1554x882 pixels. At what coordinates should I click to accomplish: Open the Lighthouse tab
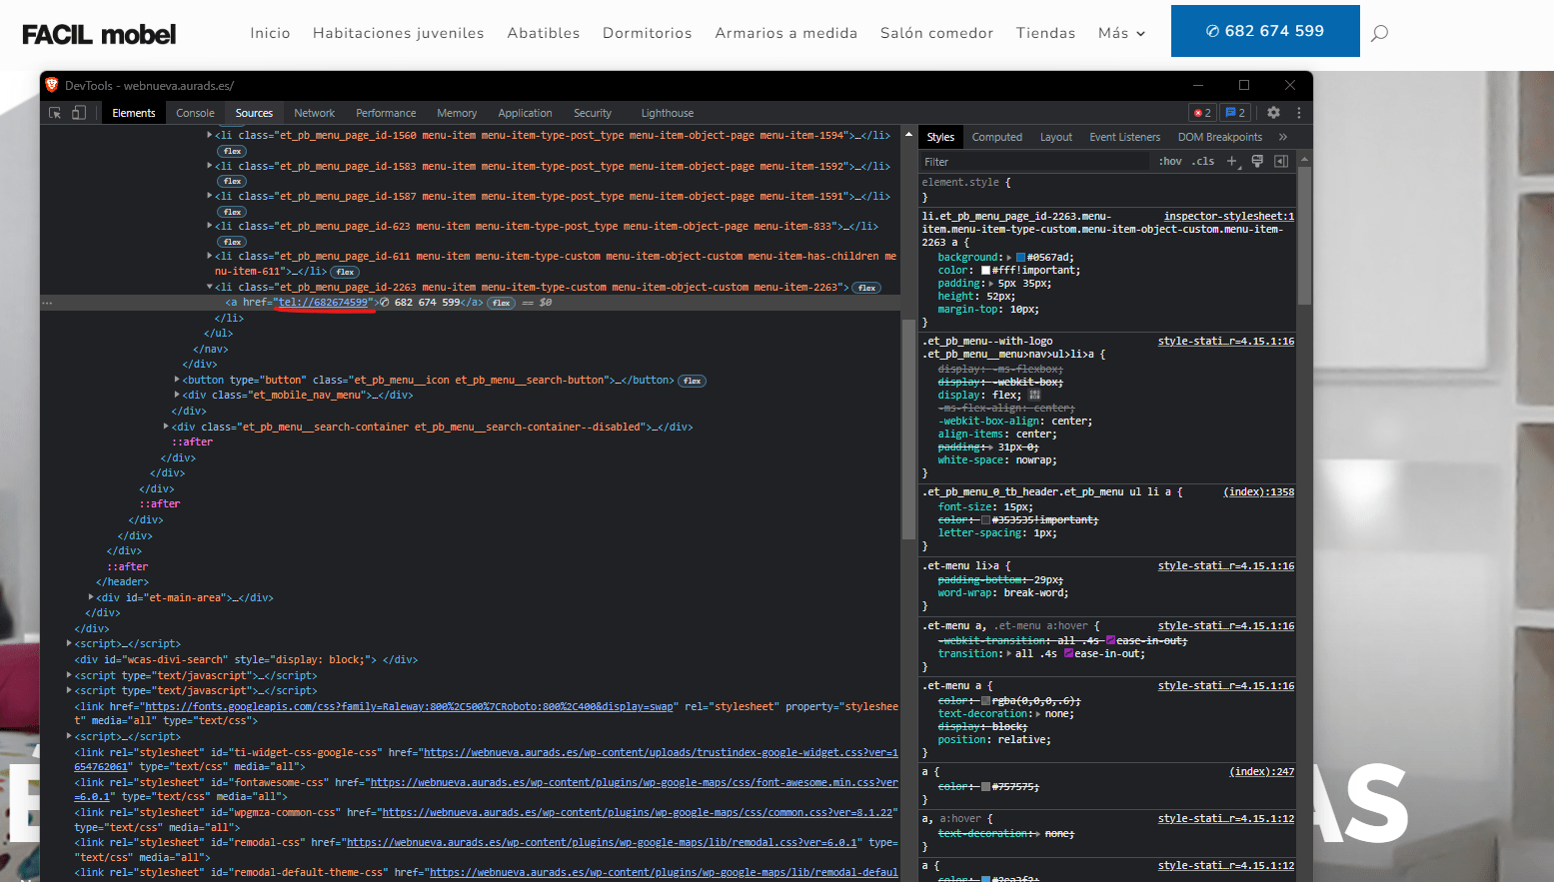coord(668,113)
